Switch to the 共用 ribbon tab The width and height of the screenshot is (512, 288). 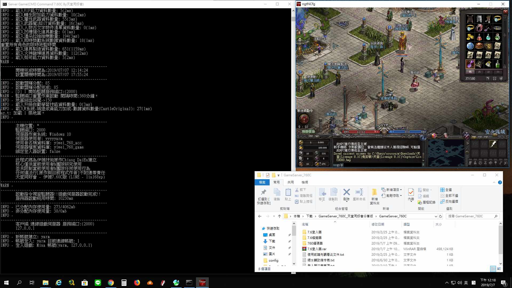pos(291,182)
